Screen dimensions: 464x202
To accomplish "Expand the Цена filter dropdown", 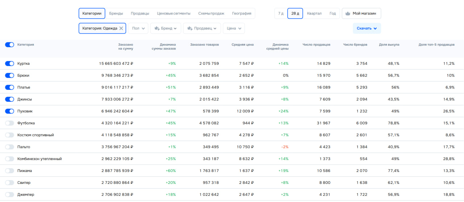I will (234, 28).
